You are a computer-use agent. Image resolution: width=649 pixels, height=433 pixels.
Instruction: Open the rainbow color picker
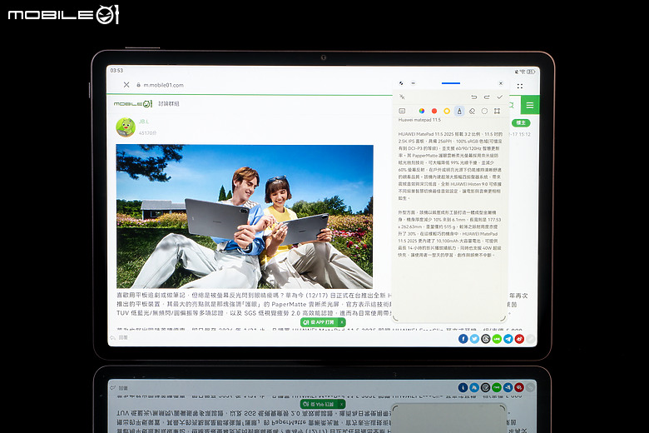tap(421, 111)
